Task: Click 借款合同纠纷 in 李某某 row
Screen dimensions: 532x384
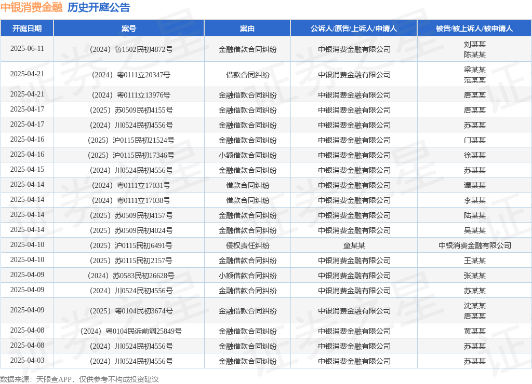Action: pyautogui.click(x=247, y=200)
